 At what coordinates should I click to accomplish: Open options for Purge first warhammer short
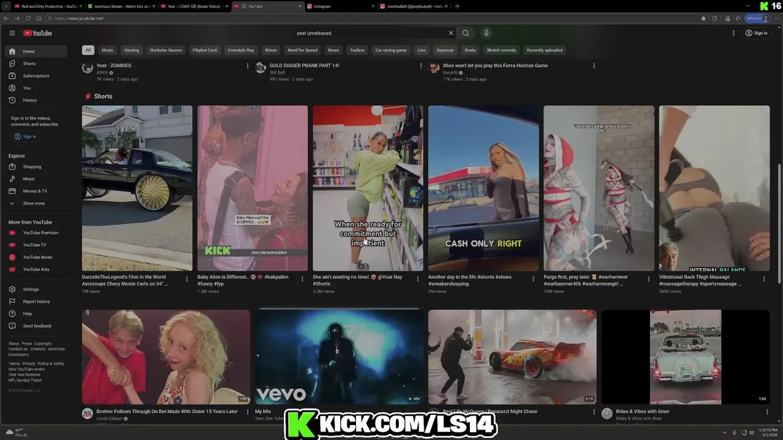648,279
